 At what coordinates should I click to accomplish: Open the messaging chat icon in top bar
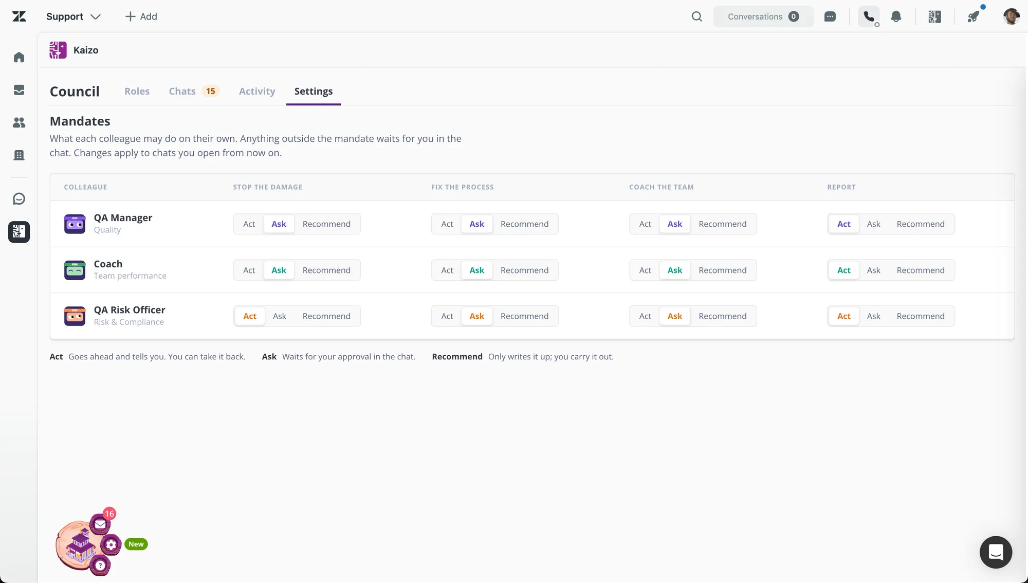click(x=830, y=16)
